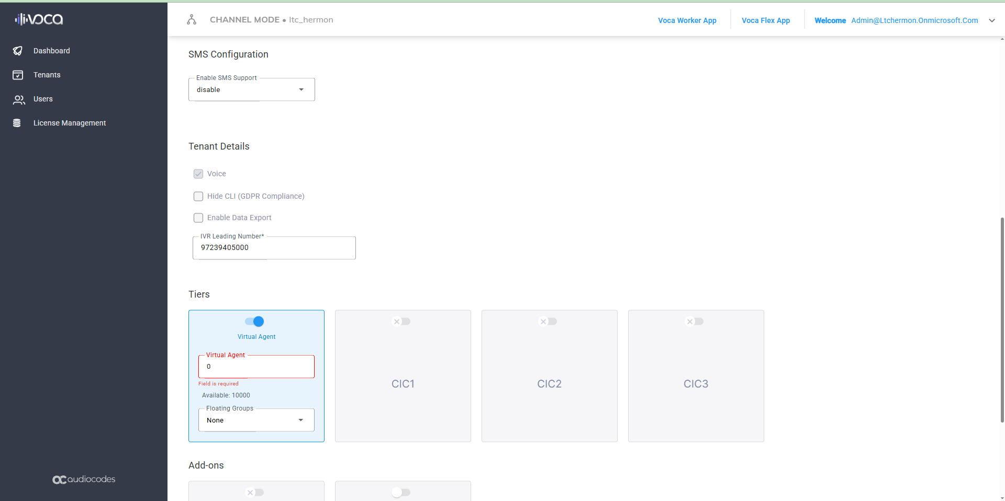Enable the CIC1 tier toggle
Image resolution: width=1005 pixels, height=501 pixels.
pyautogui.click(x=401, y=321)
